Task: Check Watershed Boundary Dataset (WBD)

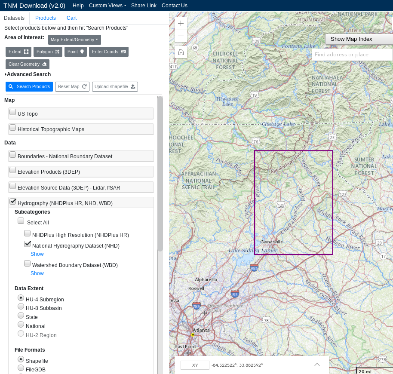Action: [x=28, y=264]
